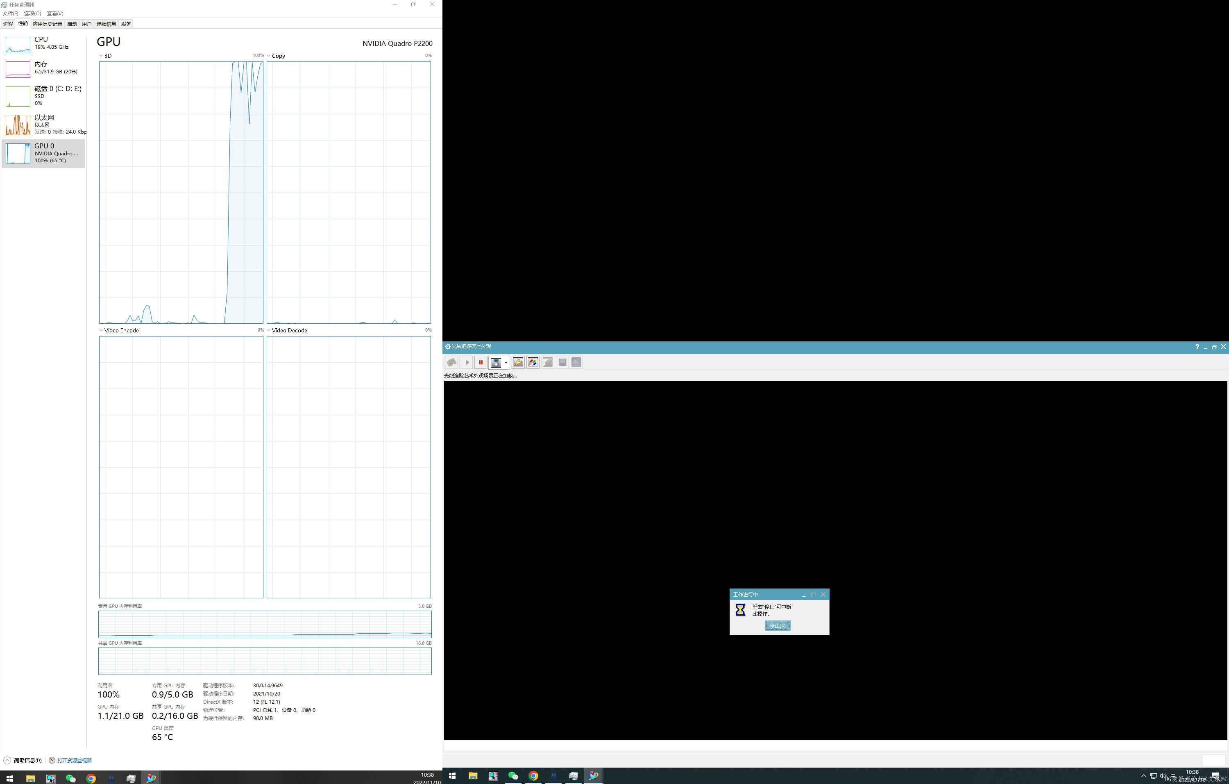Image resolution: width=1229 pixels, height=784 pixels.
Task: Click the gear icon in ray tracing title bar
Action: click(x=448, y=347)
